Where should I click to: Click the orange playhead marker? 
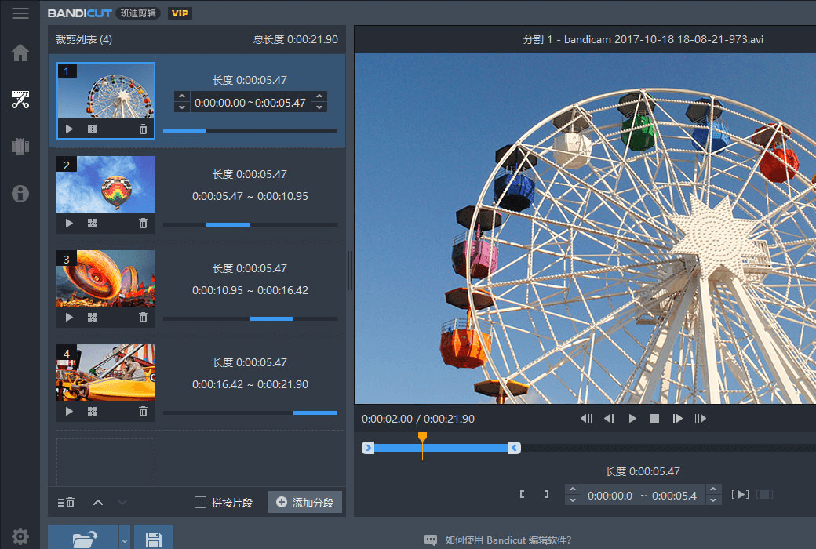tap(423, 437)
